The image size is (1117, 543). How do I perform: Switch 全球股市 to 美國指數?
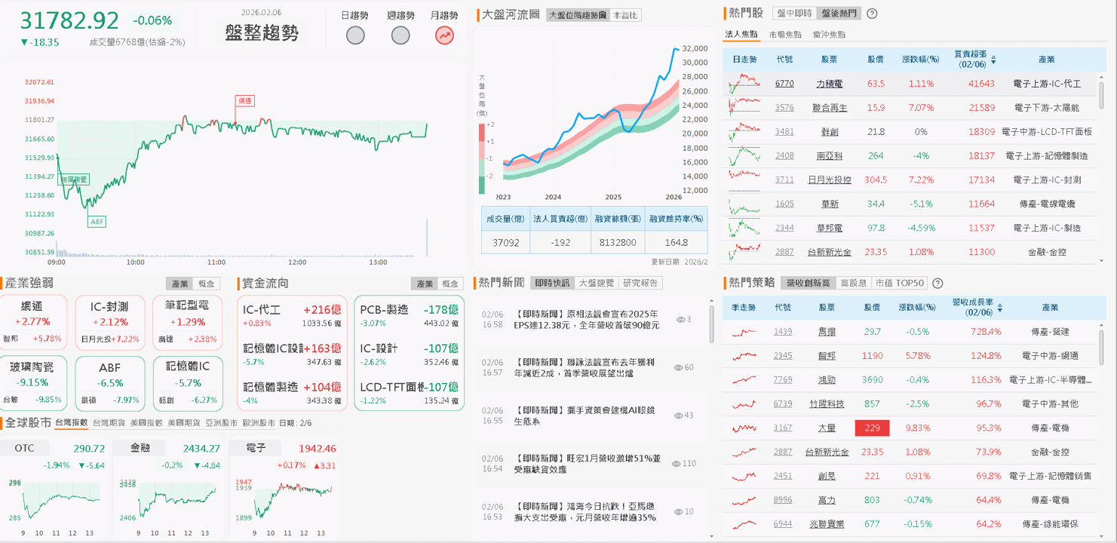click(146, 423)
